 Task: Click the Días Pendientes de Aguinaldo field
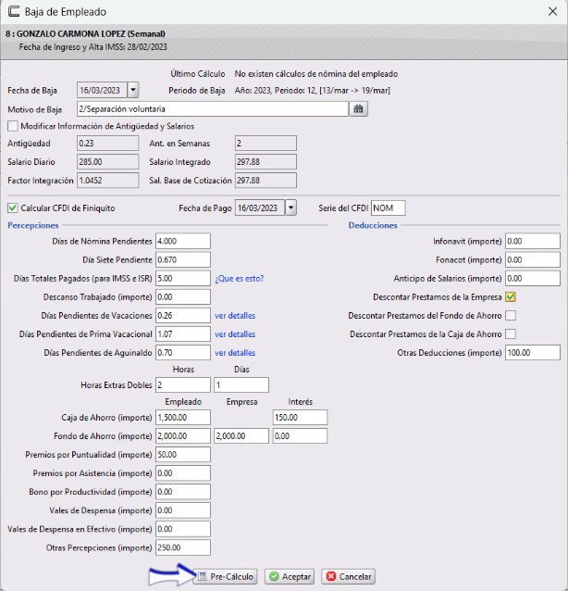pos(183,353)
